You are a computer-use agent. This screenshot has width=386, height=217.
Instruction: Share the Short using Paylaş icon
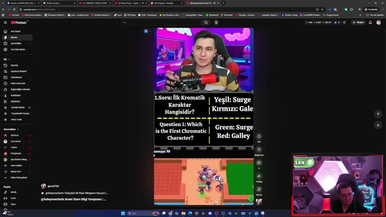[x=259, y=176]
